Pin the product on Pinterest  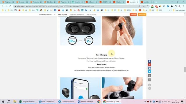coord(149,65)
